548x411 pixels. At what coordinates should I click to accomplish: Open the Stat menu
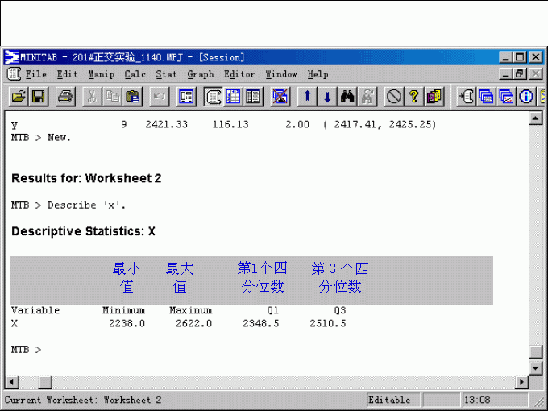[166, 74]
